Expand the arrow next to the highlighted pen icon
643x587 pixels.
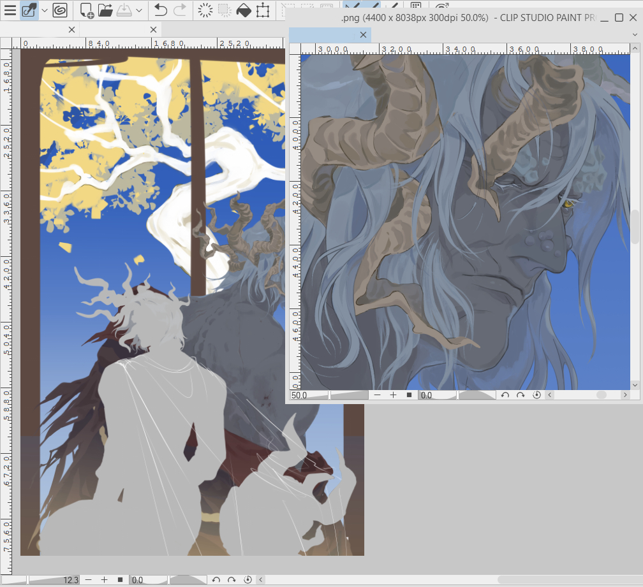[44, 10]
